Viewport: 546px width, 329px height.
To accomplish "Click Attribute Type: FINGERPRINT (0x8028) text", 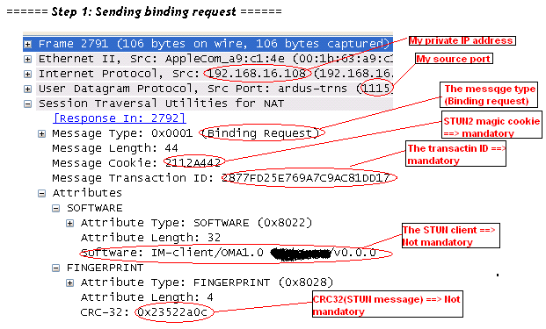I will click(x=207, y=283).
